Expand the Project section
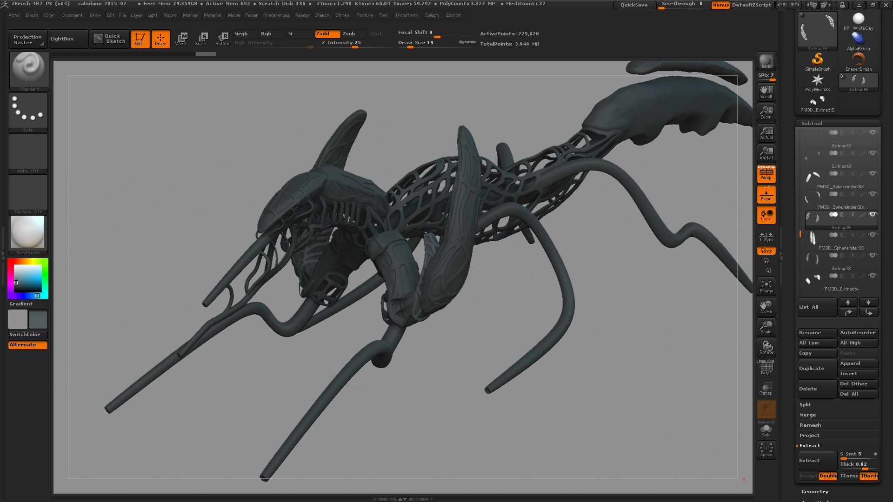 tap(809, 435)
